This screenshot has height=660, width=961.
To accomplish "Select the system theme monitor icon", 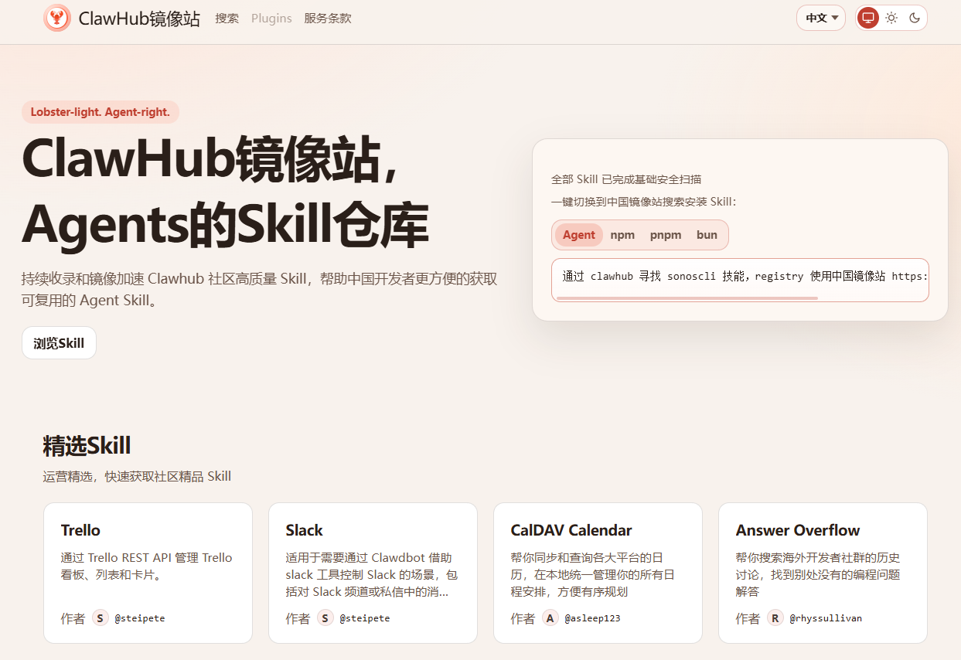I will coord(867,17).
